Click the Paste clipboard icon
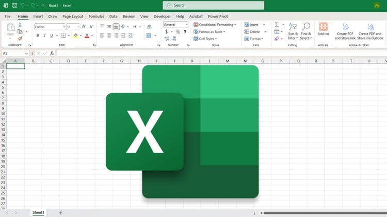Screen dimensions: 387x217 tap(10, 27)
